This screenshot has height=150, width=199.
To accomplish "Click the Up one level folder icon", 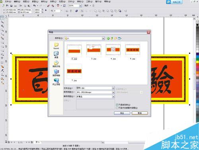I will coord(112,38).
